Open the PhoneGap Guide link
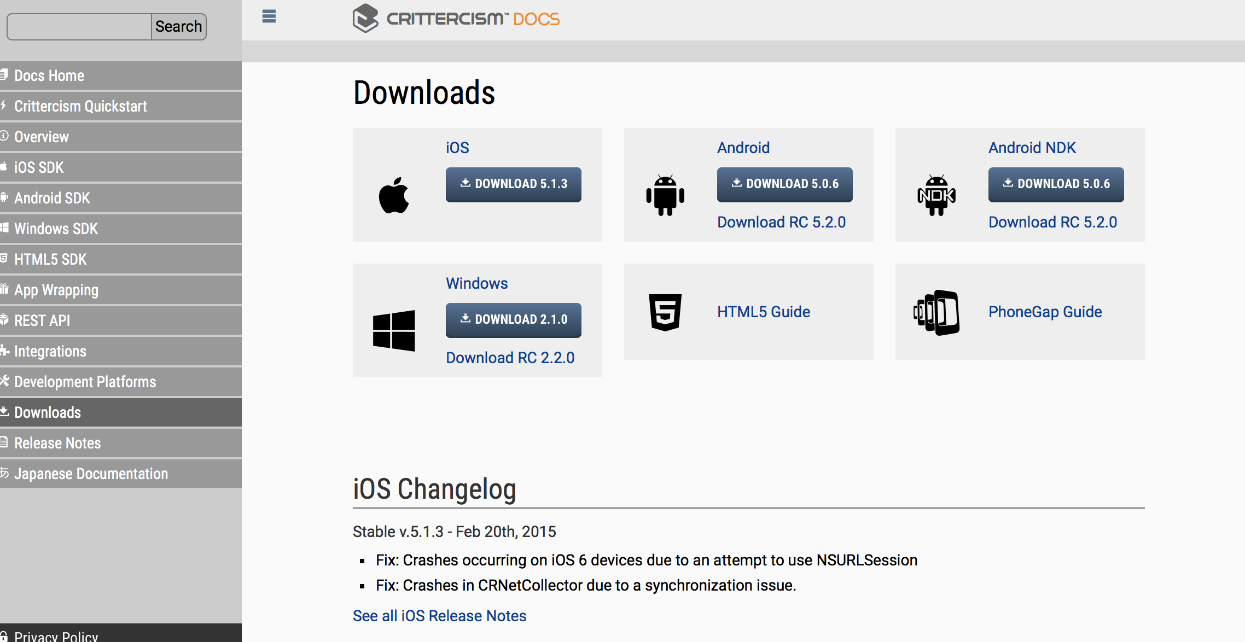Image resolution: width=1245 pixels, height=642 pixels. [1045, 312]
